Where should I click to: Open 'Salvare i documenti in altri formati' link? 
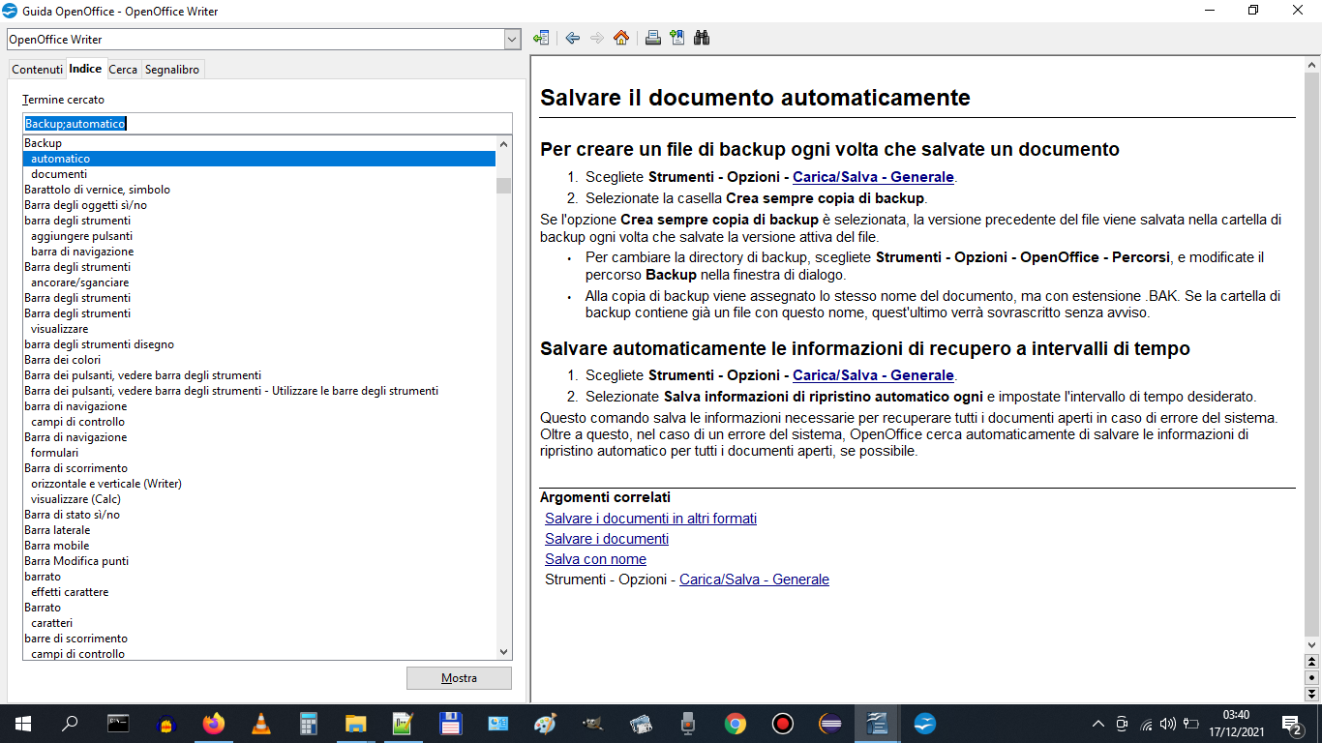(650, 519)
